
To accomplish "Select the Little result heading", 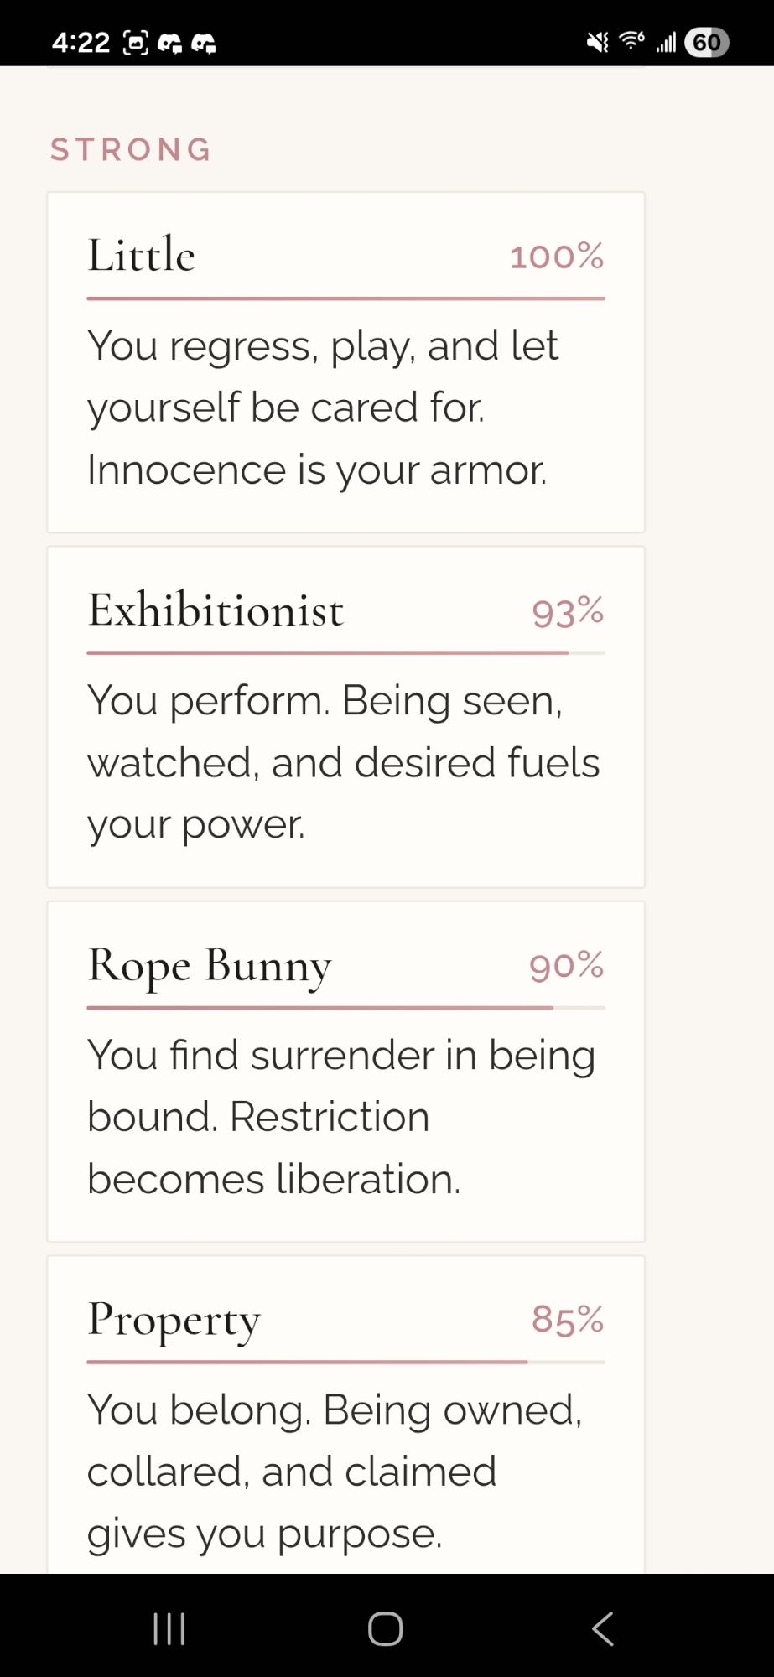I will (x=142, y=255).
